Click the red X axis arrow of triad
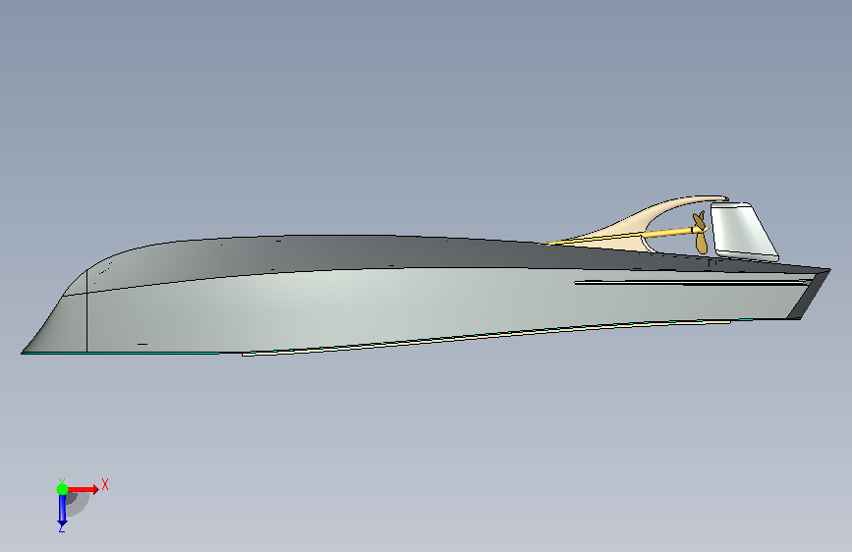The height and width of the screenshot is (552, 852). coord(83,489)
